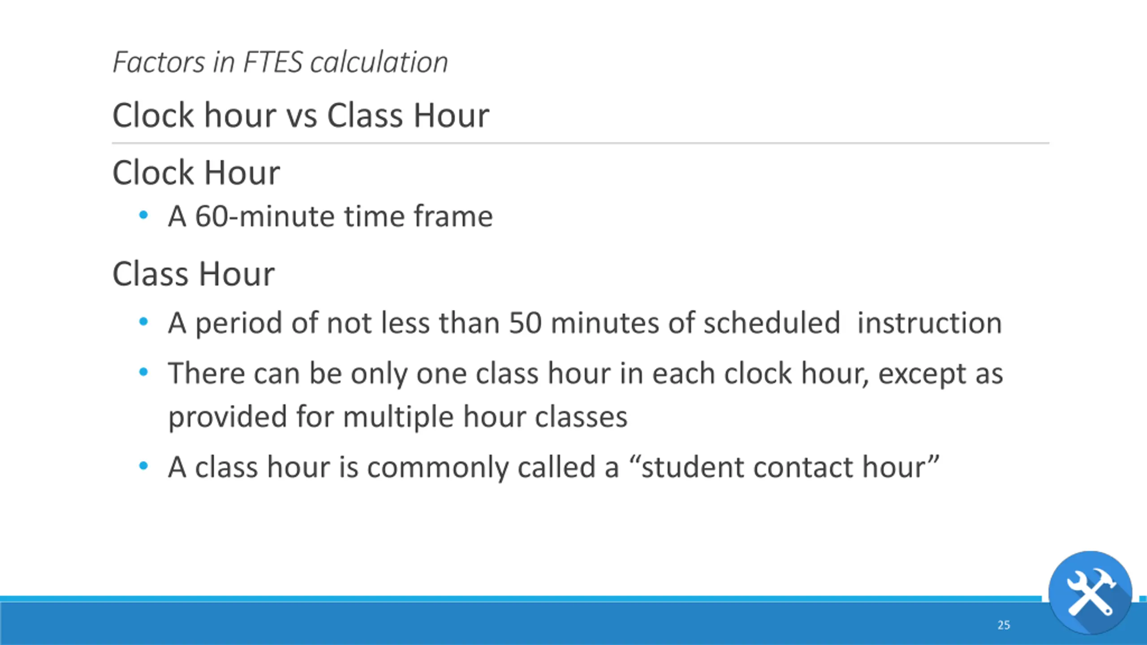Image resolution: width=1147 pixels, height=645 pixels.
Task: Click the slide number 25
Action: click(1004, 625)
